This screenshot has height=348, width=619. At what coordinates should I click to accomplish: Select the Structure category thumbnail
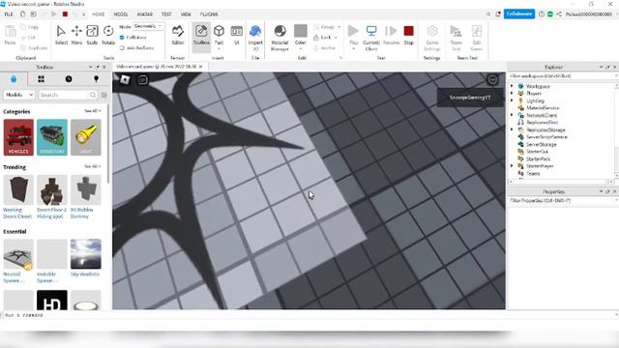[52, 137]
